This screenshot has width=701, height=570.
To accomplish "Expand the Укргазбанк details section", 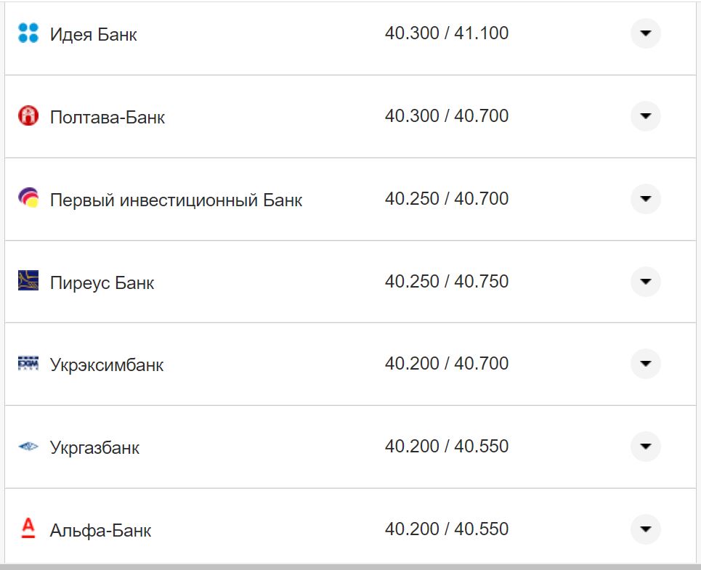I will pos(645,447).
